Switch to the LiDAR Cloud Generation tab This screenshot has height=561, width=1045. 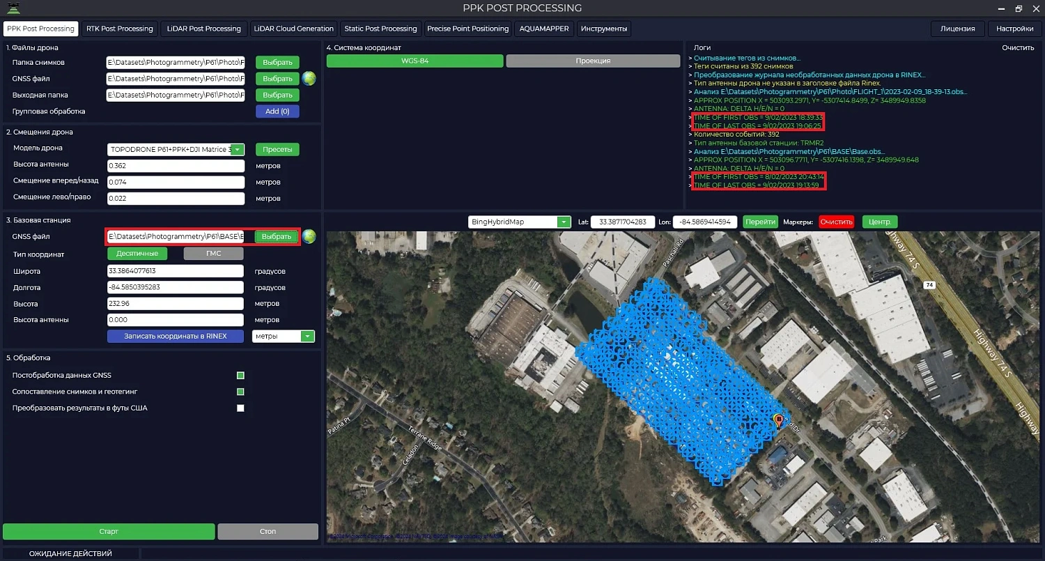coord(293,29)
